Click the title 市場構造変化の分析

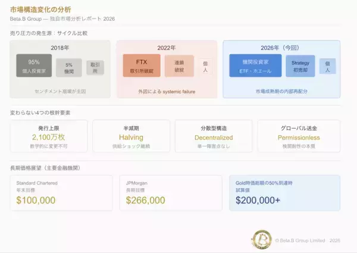click(x=40, y=10)
